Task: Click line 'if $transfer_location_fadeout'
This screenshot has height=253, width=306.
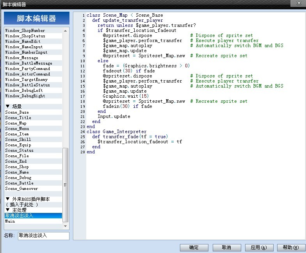Action: [137, 30]
